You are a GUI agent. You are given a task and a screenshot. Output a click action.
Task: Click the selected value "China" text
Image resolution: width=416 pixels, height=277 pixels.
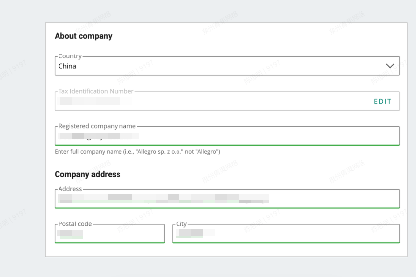67,66
